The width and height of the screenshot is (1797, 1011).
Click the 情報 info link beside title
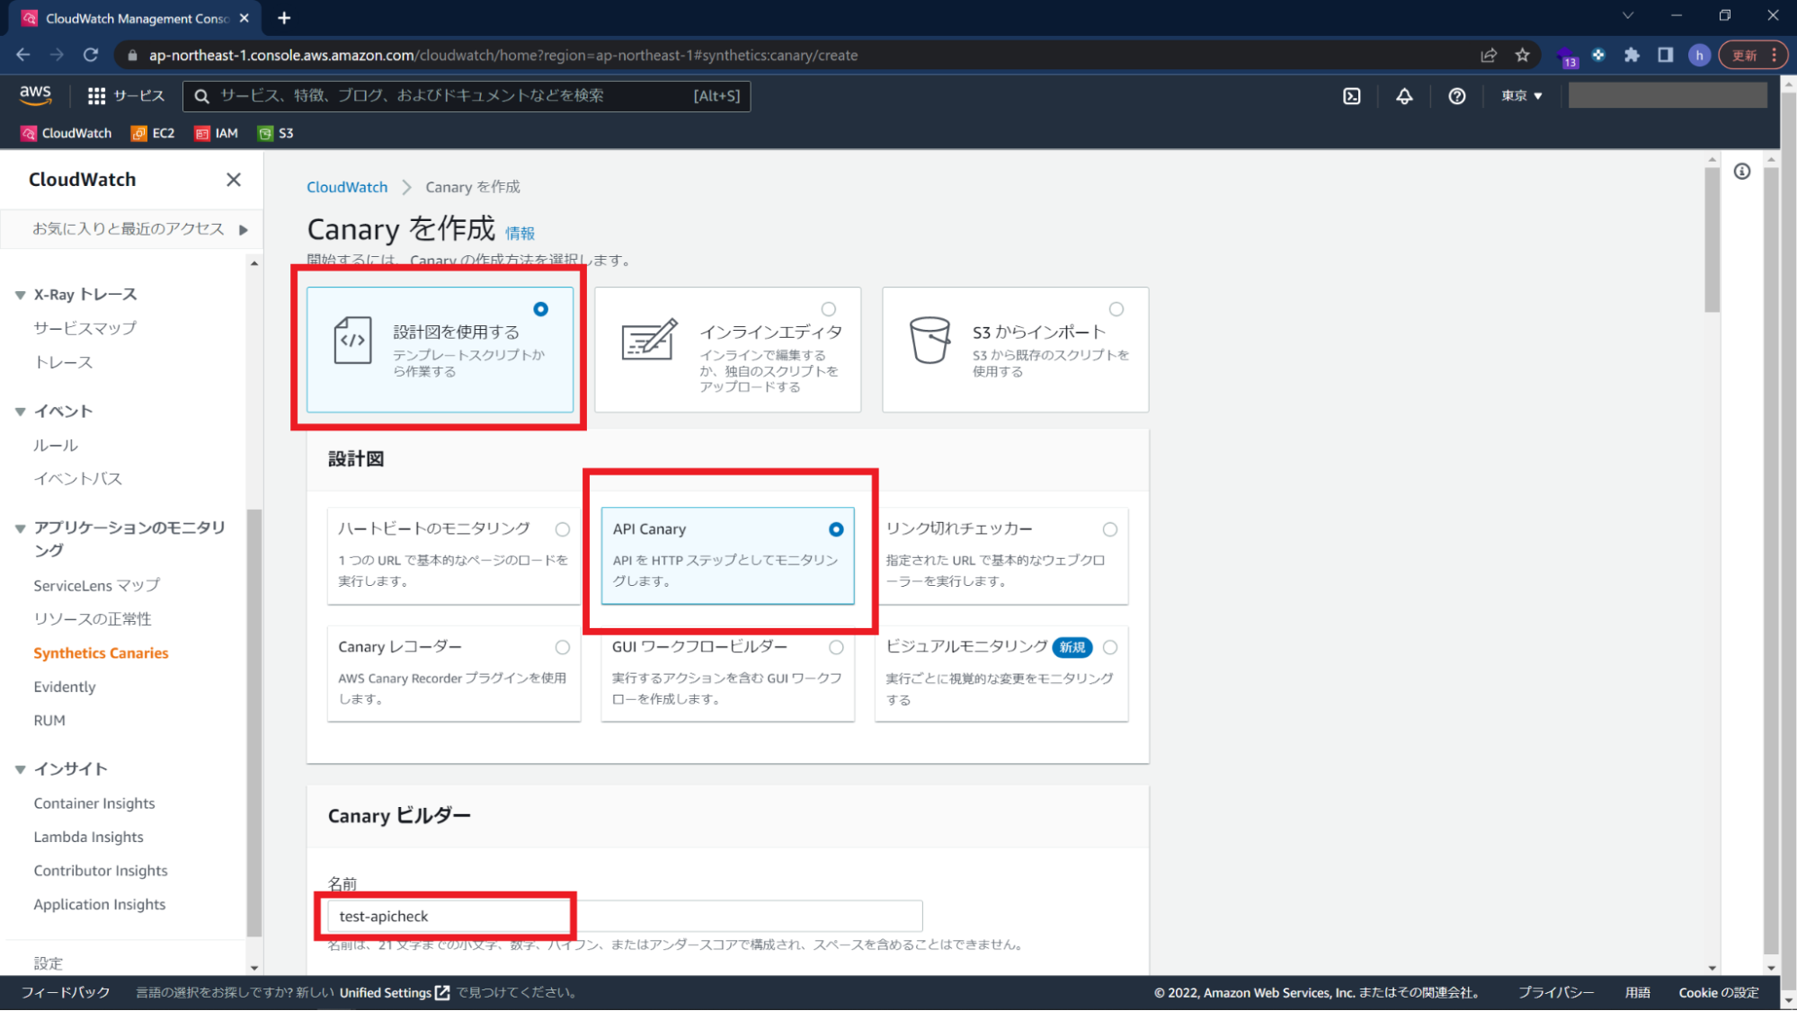coord(520,234)
